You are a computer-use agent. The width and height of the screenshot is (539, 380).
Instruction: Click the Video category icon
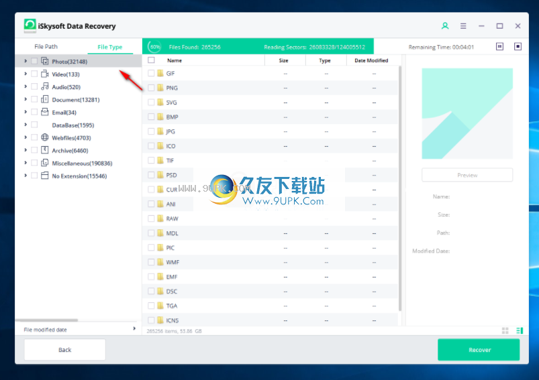45,74
